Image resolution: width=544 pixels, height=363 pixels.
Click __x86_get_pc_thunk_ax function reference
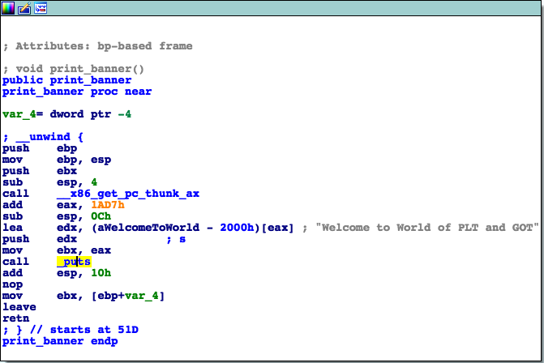(x=128, y=194)
